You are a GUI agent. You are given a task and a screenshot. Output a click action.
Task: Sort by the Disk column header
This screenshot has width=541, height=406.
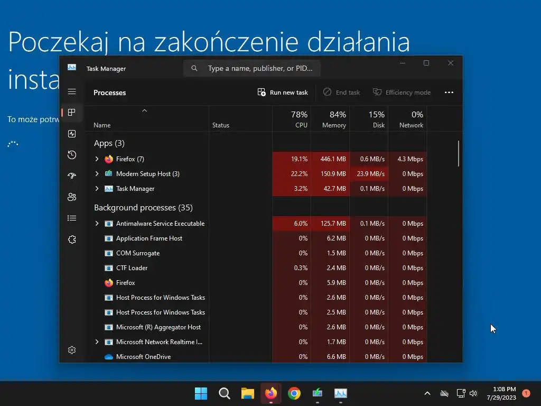point(369,119)
